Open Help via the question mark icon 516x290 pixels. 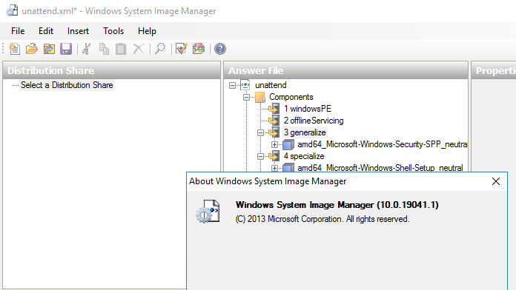pyautogui.click(x=220, y=49)
